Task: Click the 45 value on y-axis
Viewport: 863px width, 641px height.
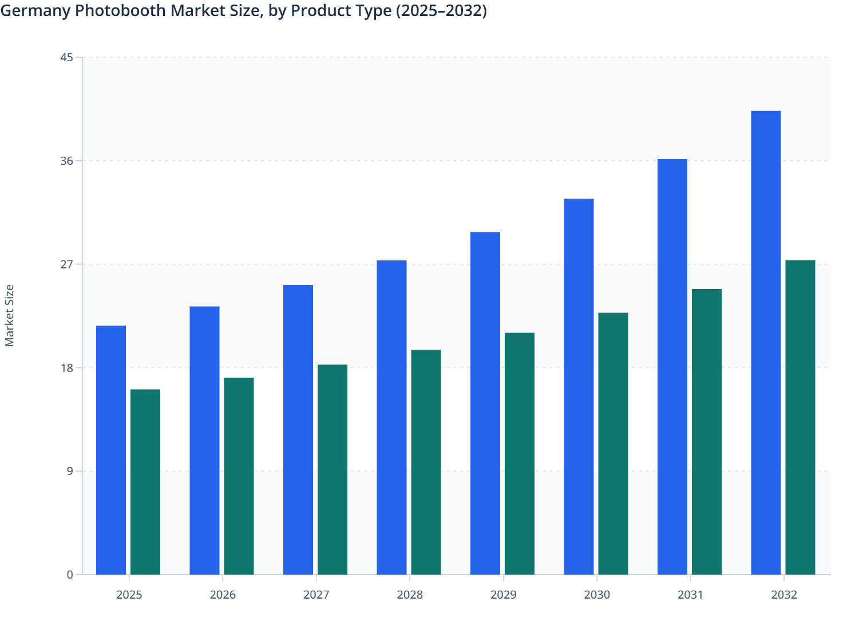Action: coord(66,57)
